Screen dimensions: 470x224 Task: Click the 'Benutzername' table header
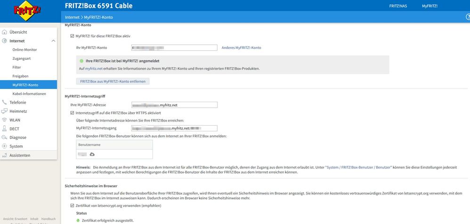114,144
